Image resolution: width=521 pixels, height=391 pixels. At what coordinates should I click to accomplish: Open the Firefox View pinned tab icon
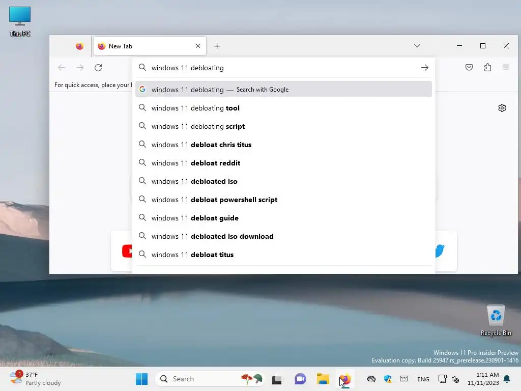tap(79, 46)
